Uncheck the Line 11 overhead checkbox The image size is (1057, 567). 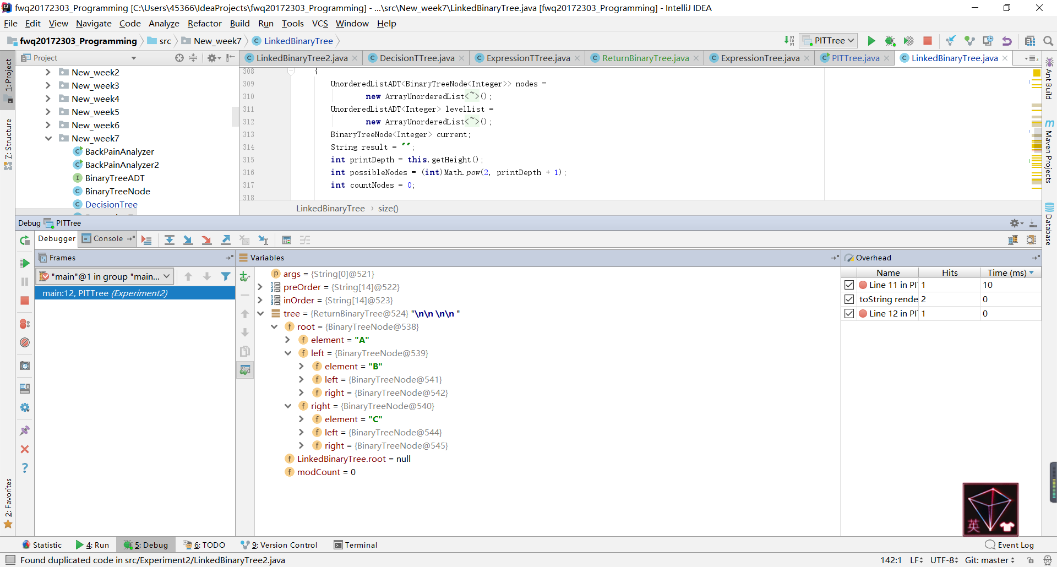tap(849, 285)
